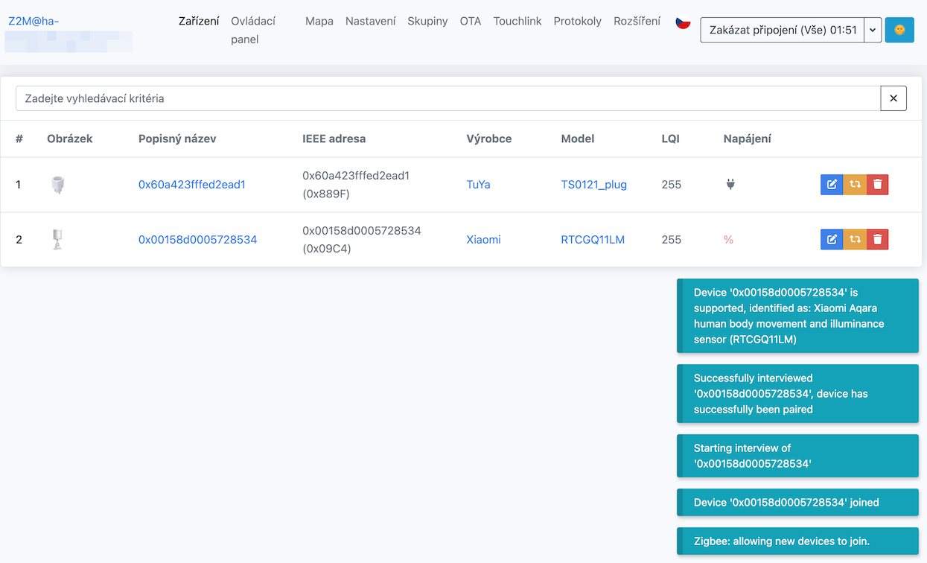Image resolution: width=927 pixels, height=563 pixels.
Task: Open theme switcher via smiley icon
Action: click(x=899, y=30)
